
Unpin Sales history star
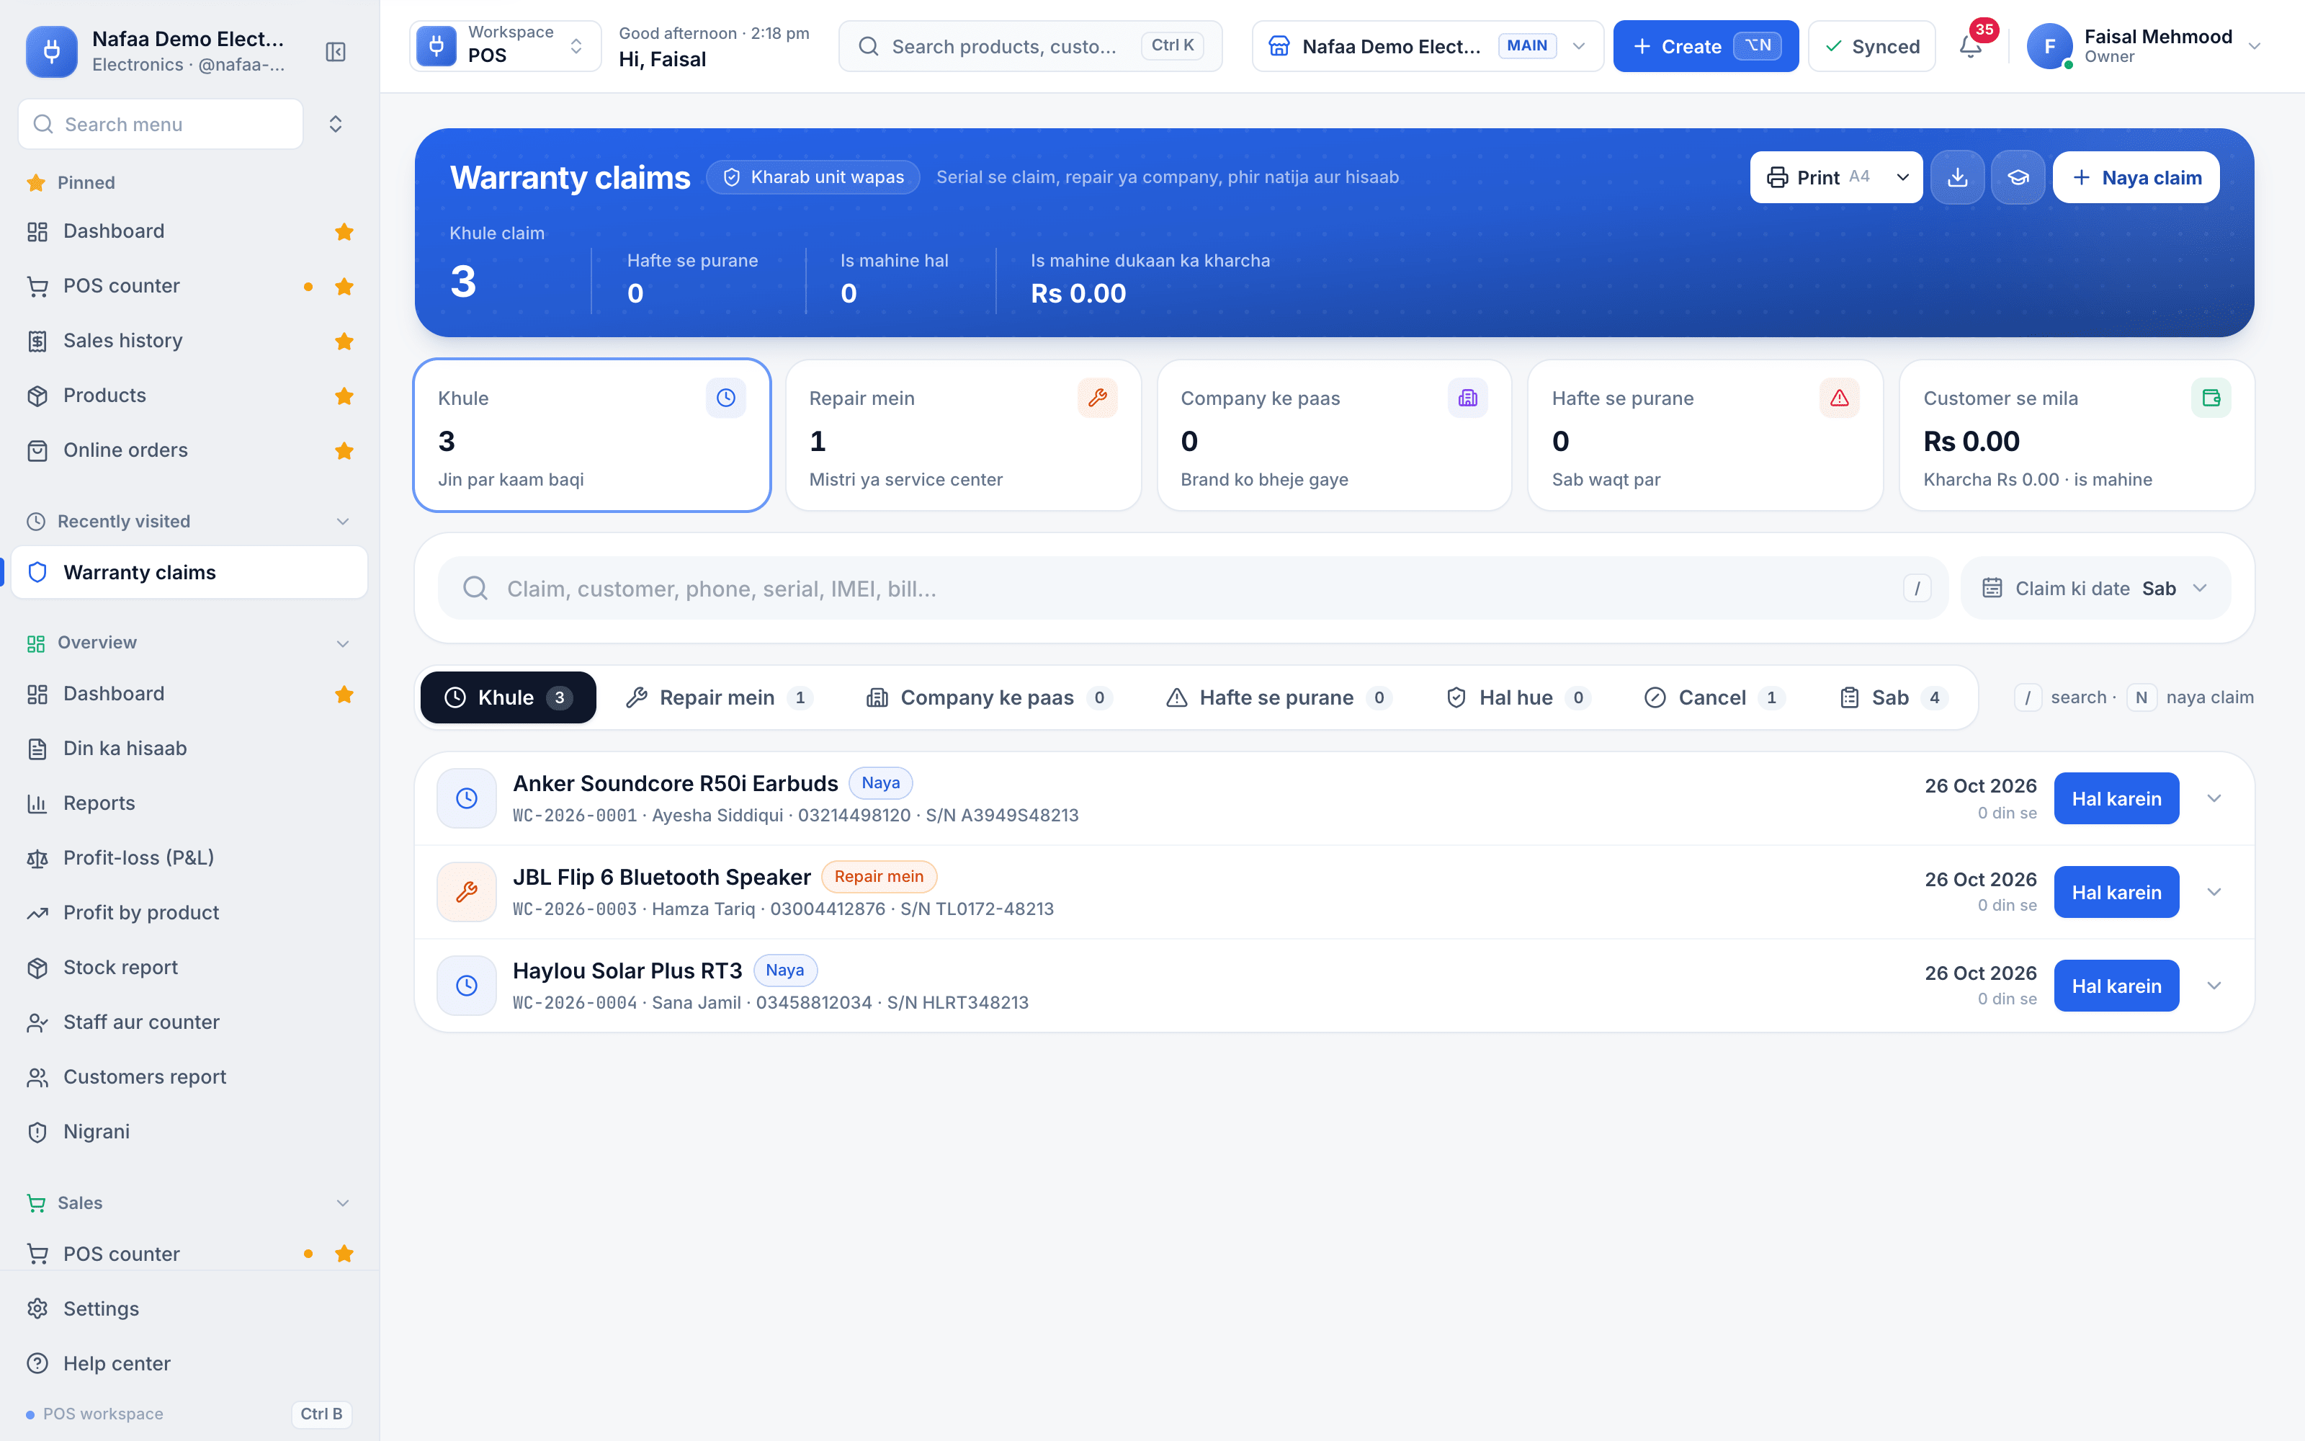click(344, 342)
